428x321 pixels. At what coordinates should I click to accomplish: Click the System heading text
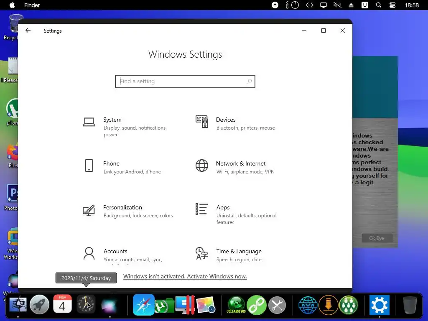pyautogui.click(x=112, y=120)
